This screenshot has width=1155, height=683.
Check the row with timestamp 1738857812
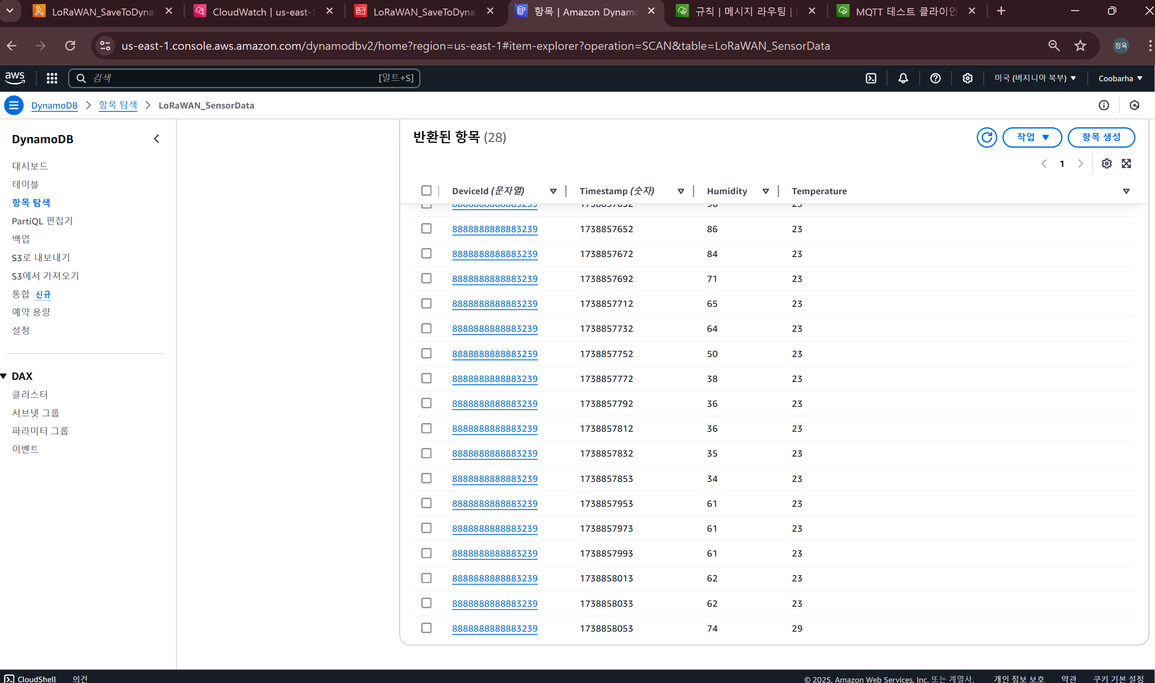[427, 428]
